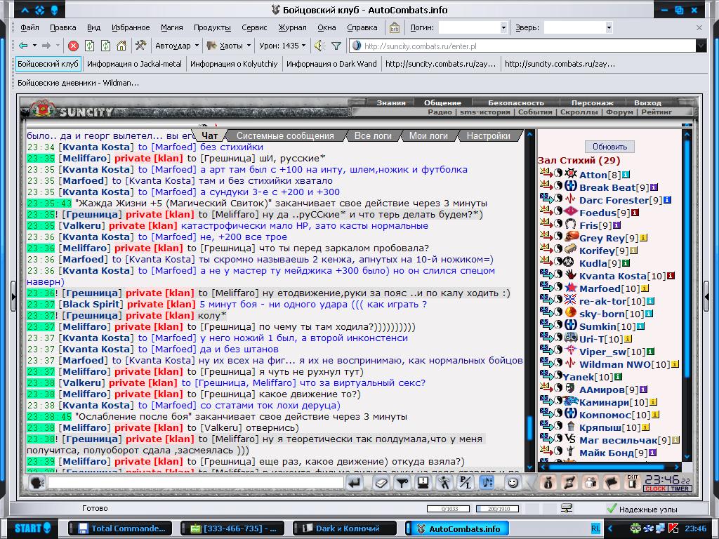Click the Обновить button

click(x=610, y=147)
